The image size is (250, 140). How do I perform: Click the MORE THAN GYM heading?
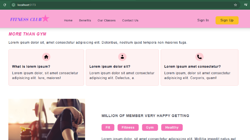point(27,34)
